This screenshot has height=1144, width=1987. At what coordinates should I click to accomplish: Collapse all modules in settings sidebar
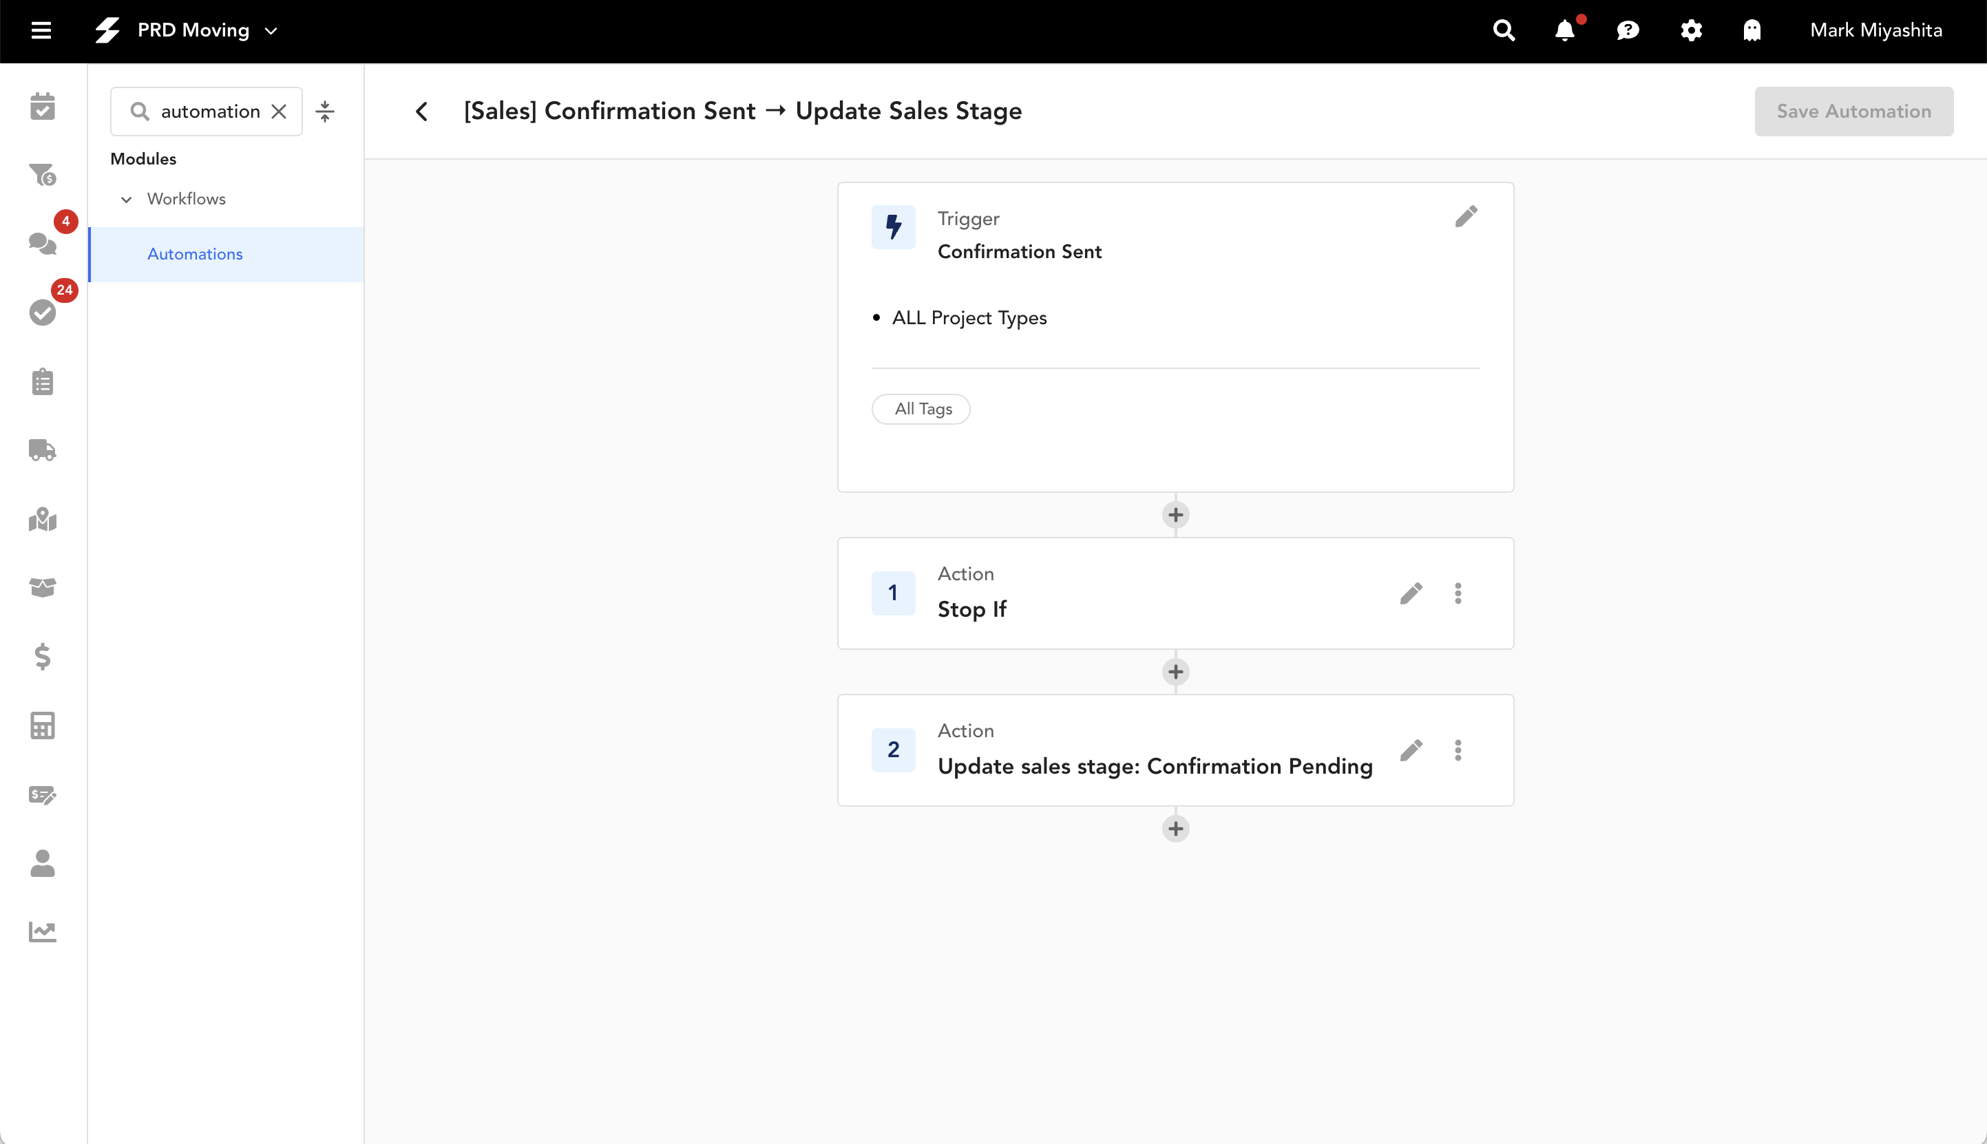(x=324, y=112)
